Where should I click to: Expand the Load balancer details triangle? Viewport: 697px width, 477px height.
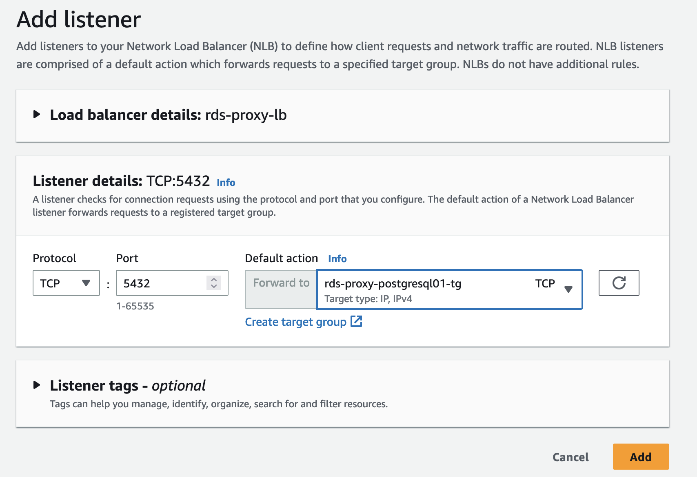[37, 115]
